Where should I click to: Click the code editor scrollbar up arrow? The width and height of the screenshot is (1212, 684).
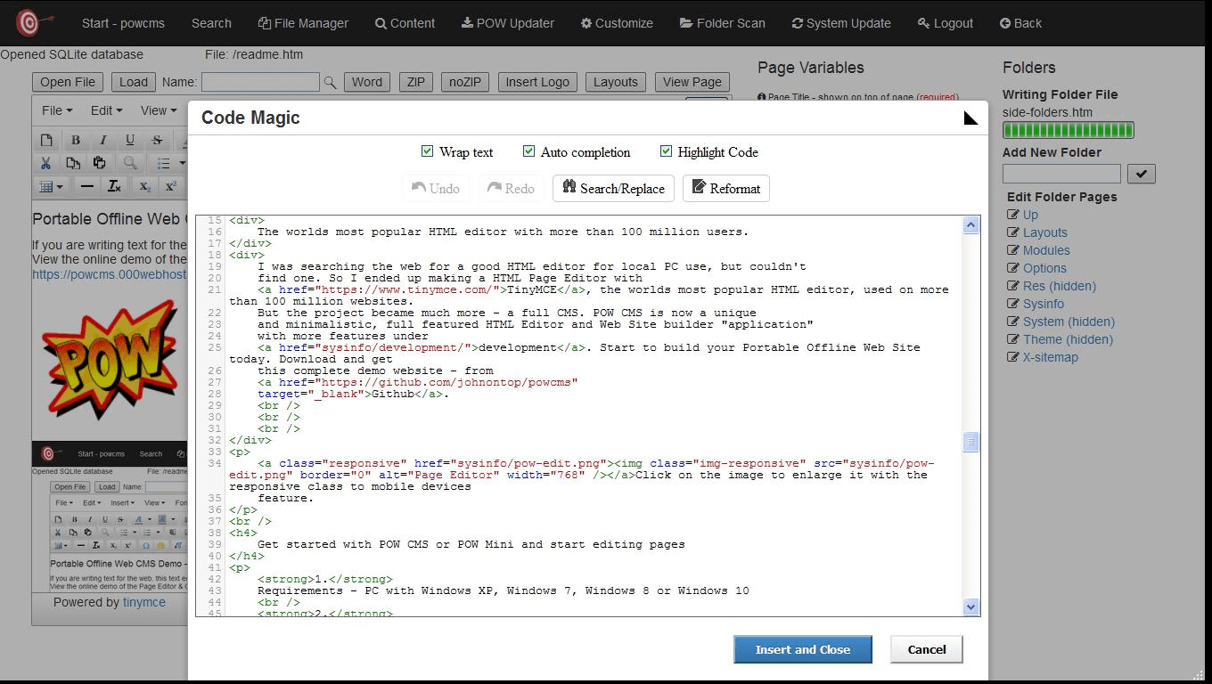[970, 225]
